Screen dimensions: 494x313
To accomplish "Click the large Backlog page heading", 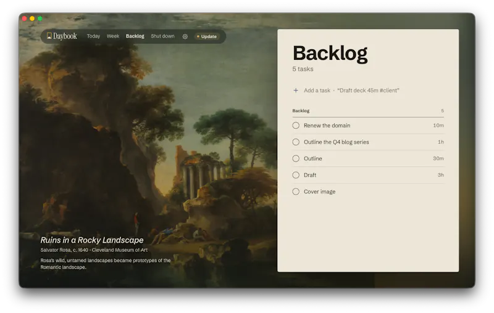I will click(x=330, y=53).
